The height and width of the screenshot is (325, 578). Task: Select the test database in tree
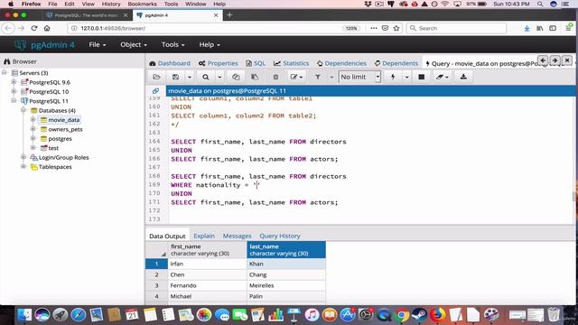click(53, 148)
